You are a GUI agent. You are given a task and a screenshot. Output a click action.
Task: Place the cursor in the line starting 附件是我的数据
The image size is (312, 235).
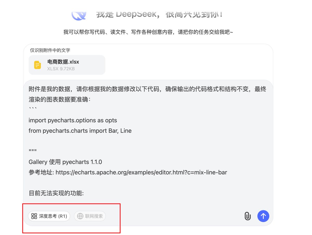tap(147, 89)
